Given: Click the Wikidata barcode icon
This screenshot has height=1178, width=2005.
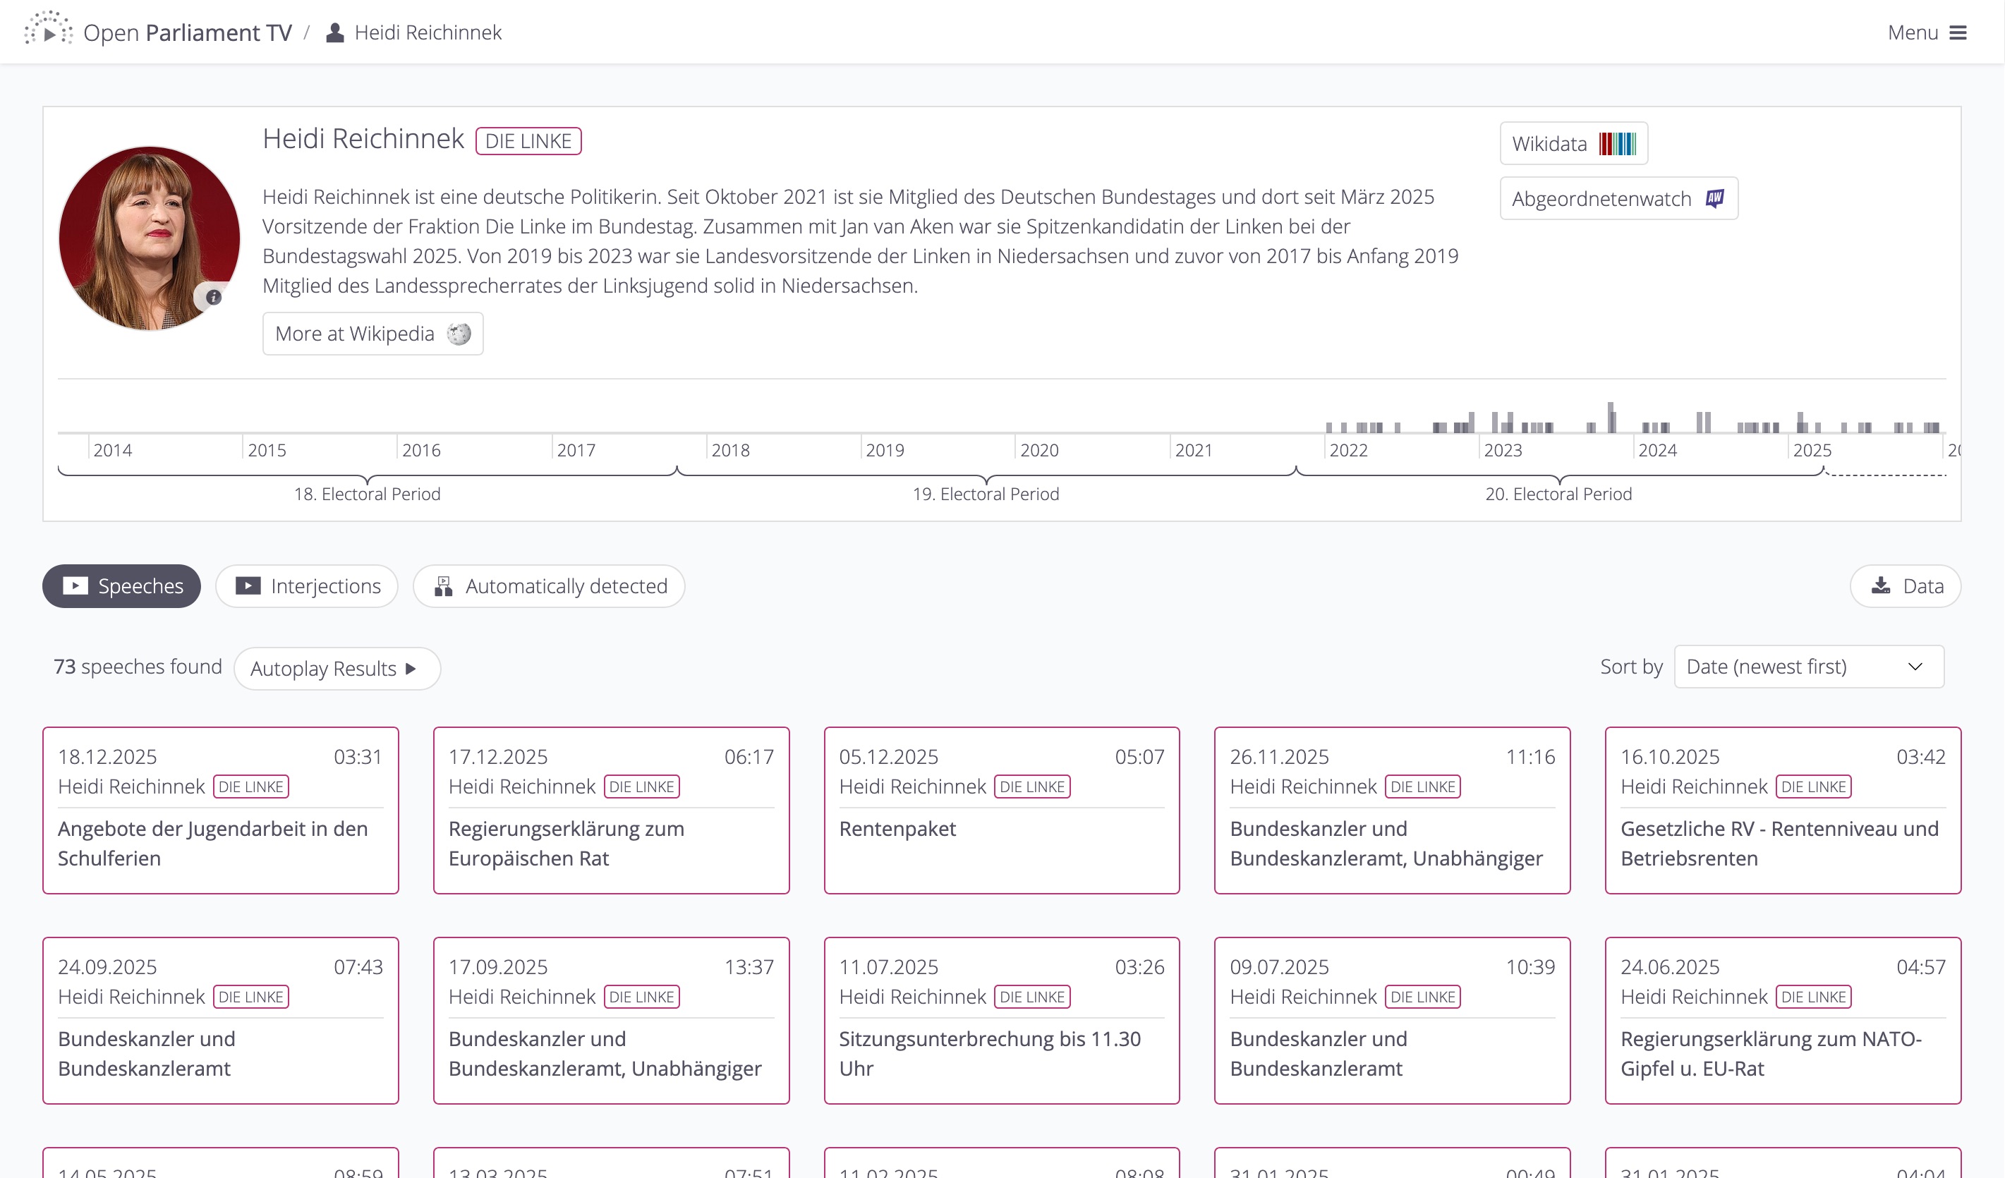Looking at the screenshot, I should [1619, 143].
